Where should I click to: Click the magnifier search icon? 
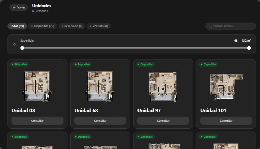(210, 26)
